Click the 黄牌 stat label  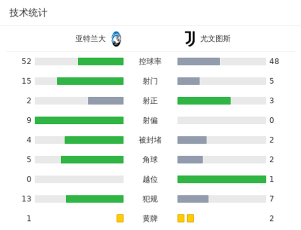[150, 218]
